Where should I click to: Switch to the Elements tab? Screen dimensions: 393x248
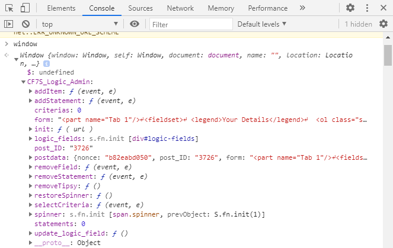[60, 8]
